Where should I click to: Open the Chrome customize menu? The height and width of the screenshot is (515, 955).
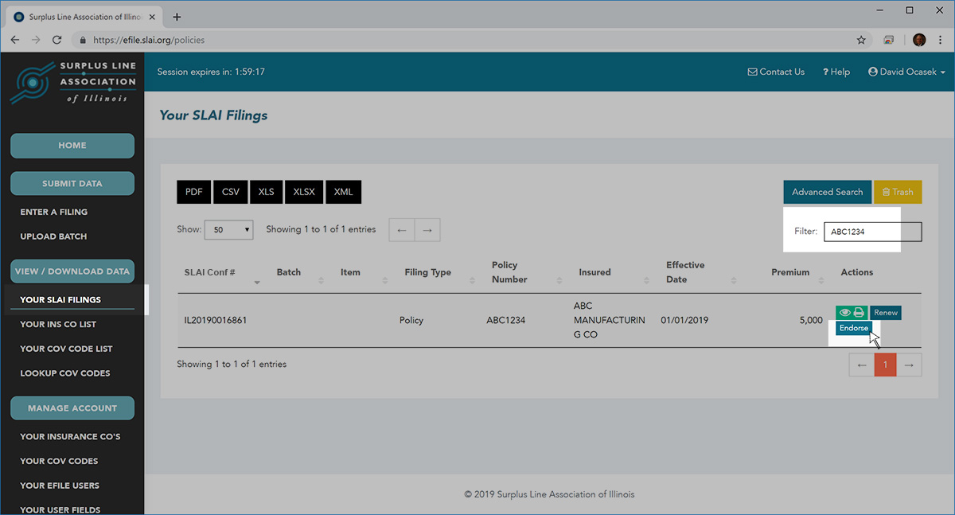pos(940,40)
